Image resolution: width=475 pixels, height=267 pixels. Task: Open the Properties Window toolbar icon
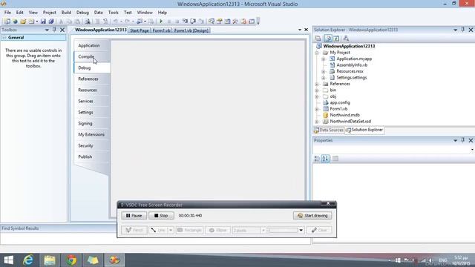point(220,22)
